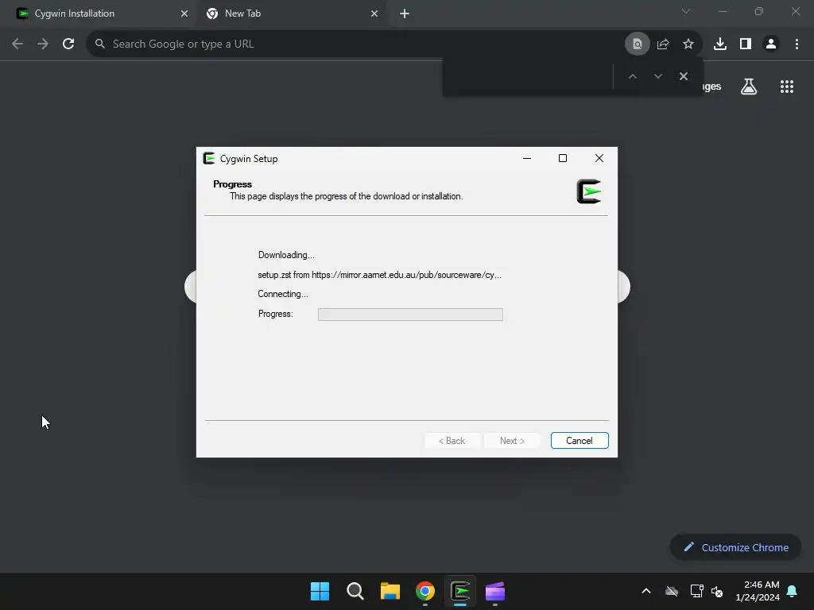Open Chrome profile menu

[x=771, y=44]
